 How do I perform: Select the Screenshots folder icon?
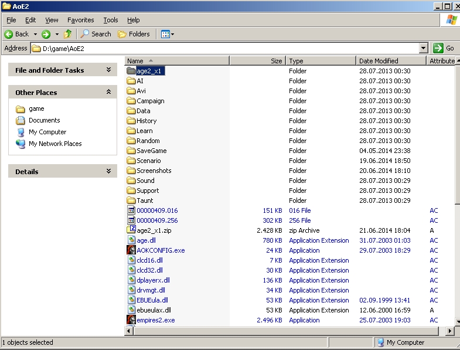[131, 171]
